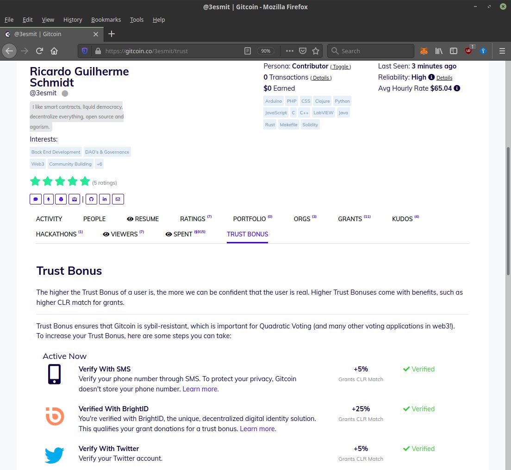
Task: Open Firefox hamburger menu
Action: (502, 51)
